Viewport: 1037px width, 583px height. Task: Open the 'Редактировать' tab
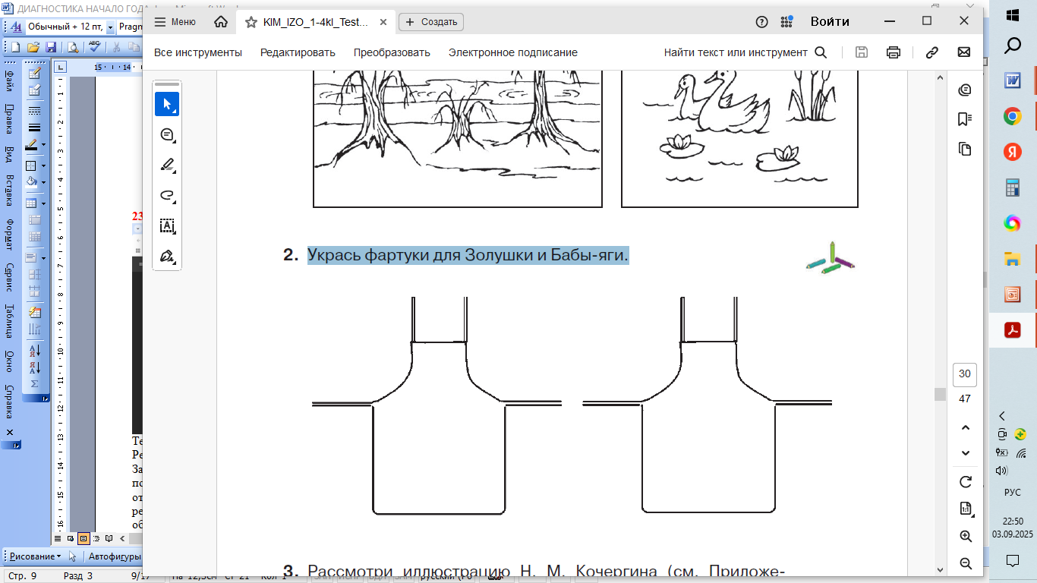point(298,52)
